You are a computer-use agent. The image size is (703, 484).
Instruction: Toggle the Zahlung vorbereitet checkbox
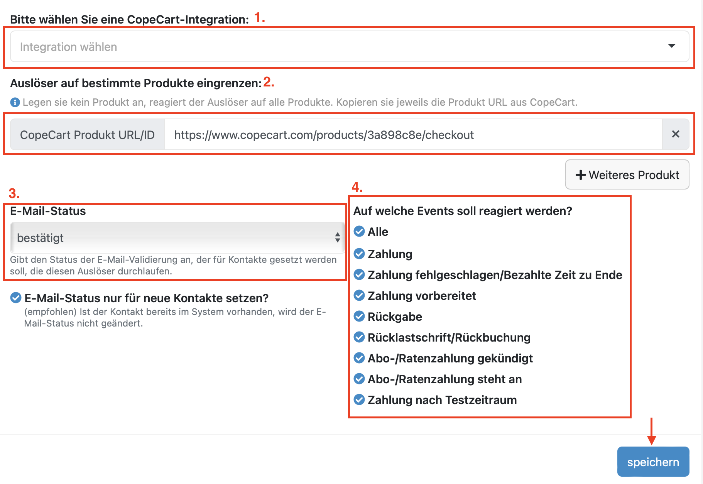[359, 296]
